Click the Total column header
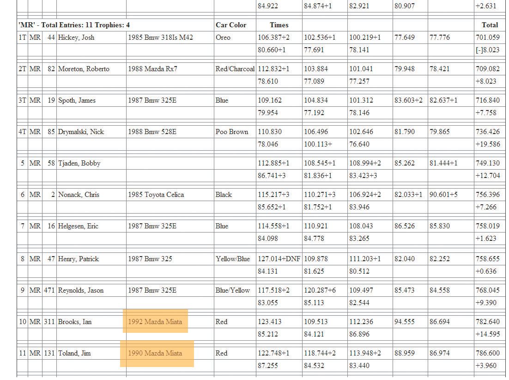The height and width of the screenshot is (380, 509). coord(490,25)
